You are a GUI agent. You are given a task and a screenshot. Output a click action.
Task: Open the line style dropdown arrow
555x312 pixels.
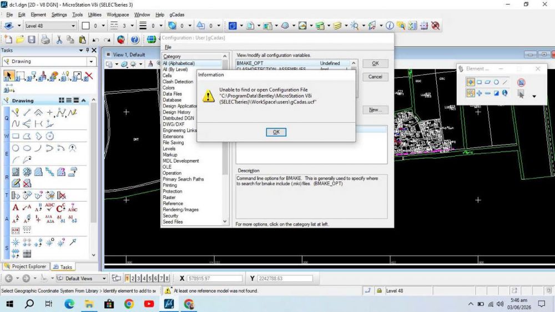[x=132, y=26]
